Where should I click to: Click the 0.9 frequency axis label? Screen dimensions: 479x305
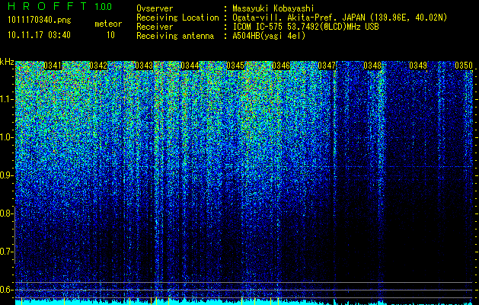tap(6, 175)
